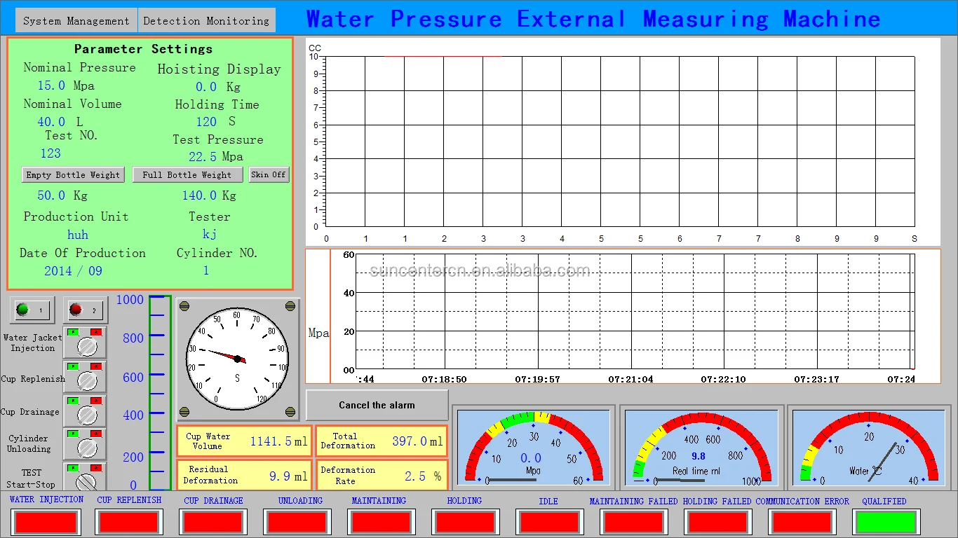Click the round seconds timer dial
This screenshot has height=538, width=958.
point(237,359)
